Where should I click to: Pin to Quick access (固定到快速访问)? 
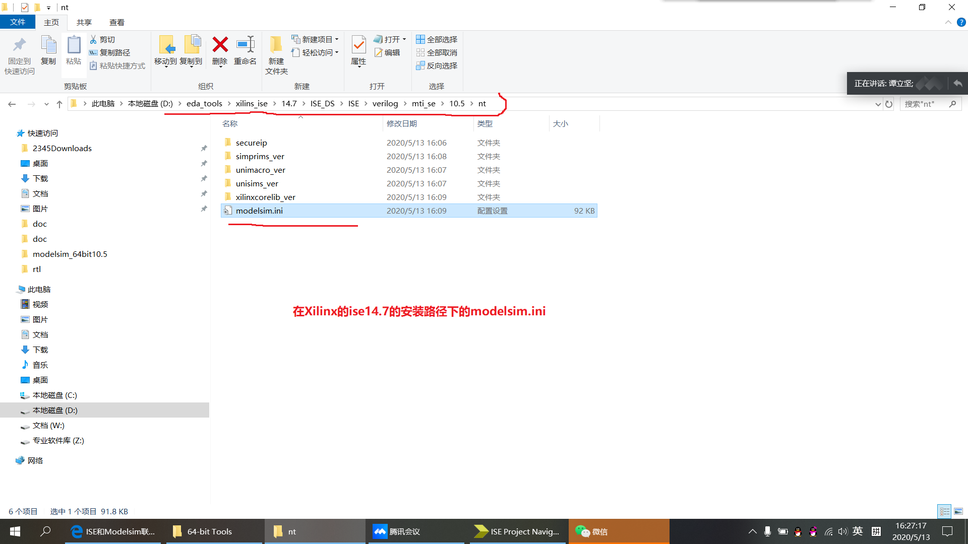(x=20, y=55)
